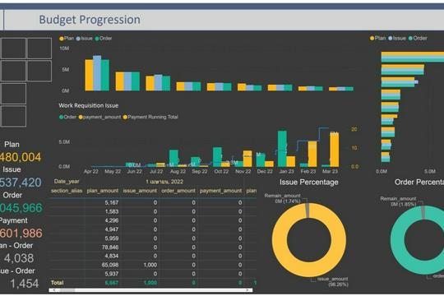Viewport: 444px width, 296px height.
Task: Click the table's horizontal scrollbar thumb
Action: click(x=67, y=290)
